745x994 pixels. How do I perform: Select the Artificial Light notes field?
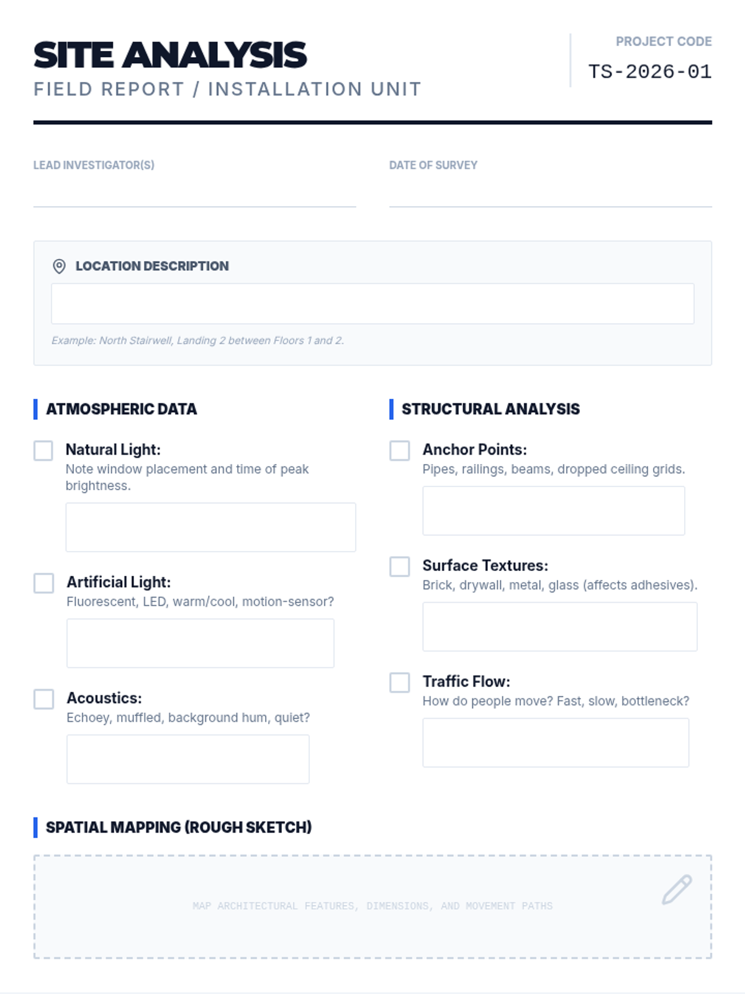pyautogui.click(x=200, y=643)
